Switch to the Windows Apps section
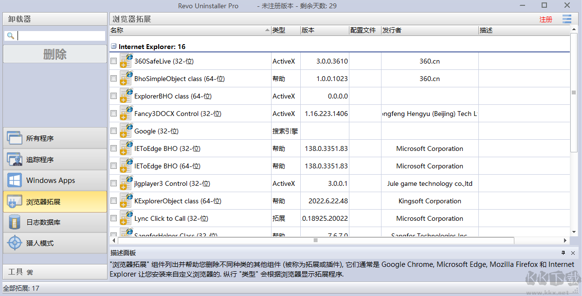The height and width of the screenshot is (296, 582). point(55,180)
